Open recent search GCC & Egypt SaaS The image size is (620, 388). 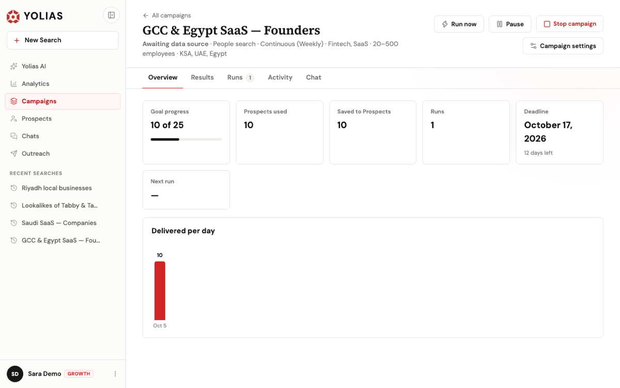[63, 241]
